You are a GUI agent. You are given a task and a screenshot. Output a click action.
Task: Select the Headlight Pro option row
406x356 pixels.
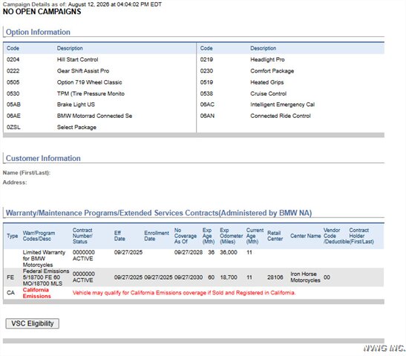290,59
